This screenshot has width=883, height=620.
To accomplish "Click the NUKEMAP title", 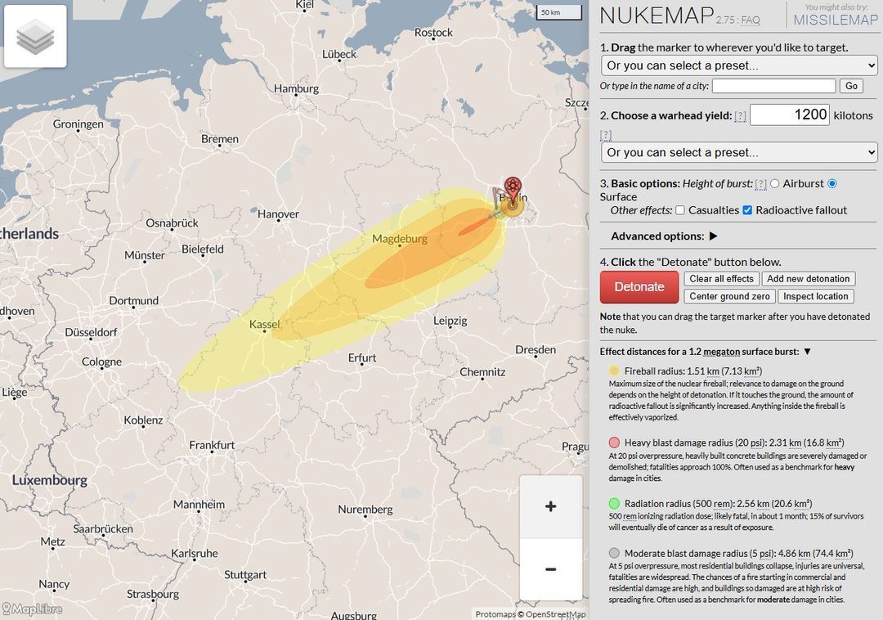I will coord(657,16).
